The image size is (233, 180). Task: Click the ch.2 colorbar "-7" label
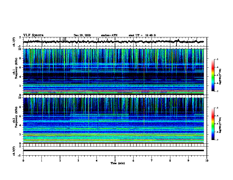point(217,140)
